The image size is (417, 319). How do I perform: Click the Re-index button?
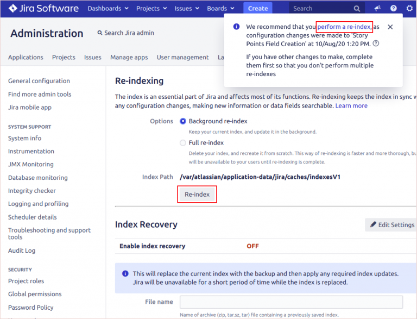click(197, 195)
